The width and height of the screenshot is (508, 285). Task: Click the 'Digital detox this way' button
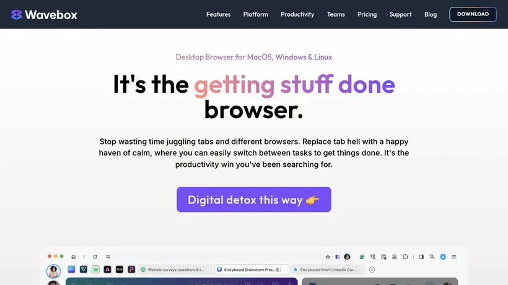click(x=253, y=199)
